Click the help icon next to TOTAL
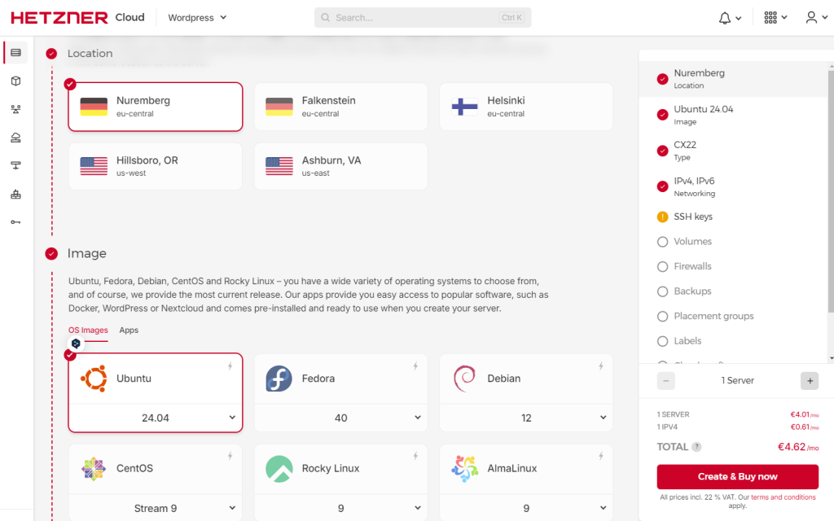The image size is (834, 521). [696, 447]
